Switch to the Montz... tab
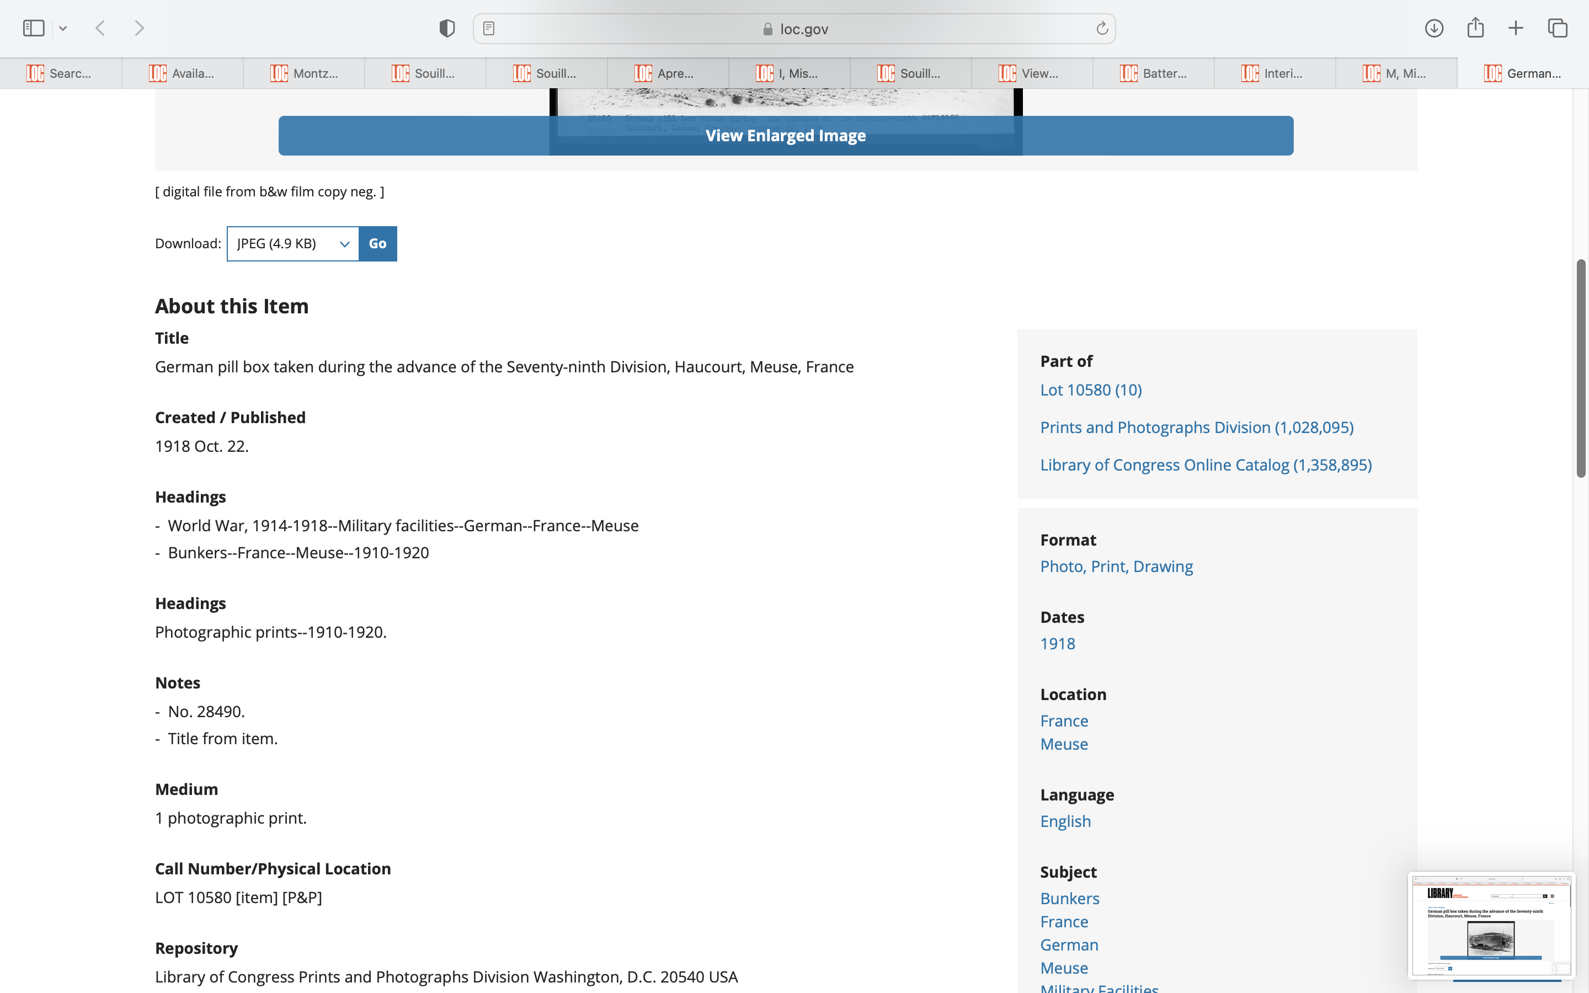The height and width of the screenshot is (993, 1589). coord(304,73)
